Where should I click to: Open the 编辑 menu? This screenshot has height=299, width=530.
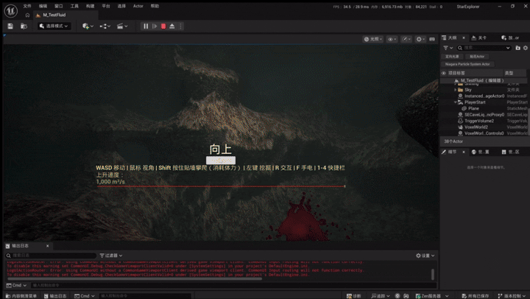43,6
